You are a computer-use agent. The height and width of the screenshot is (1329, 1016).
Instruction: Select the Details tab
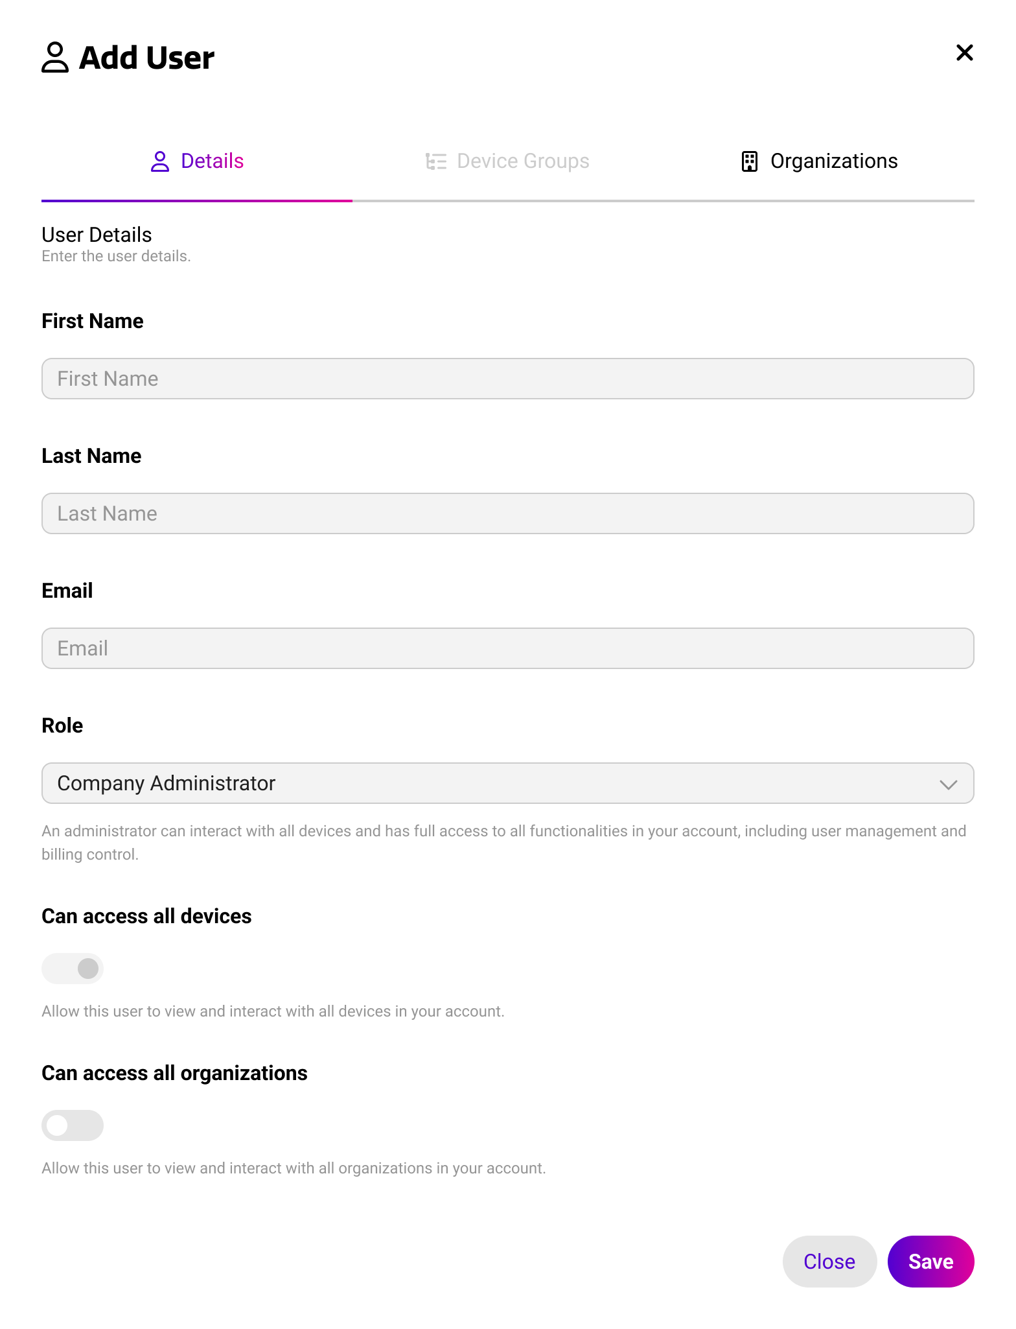(x=197, y=161)
